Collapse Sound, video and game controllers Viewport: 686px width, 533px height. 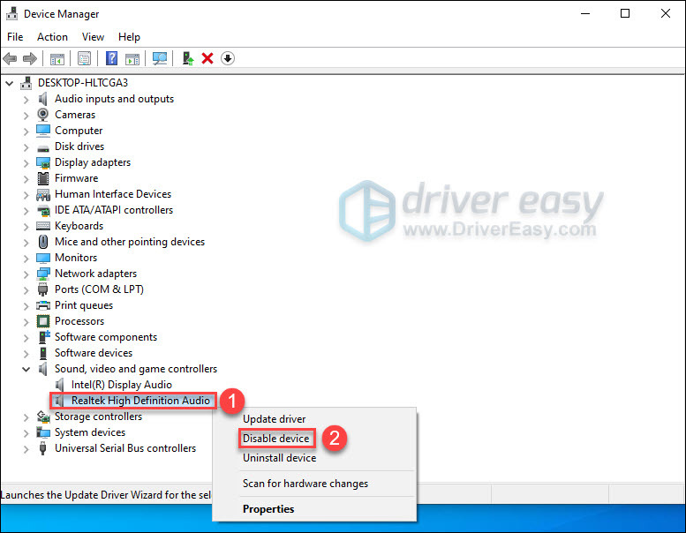[x=26, y=369]
